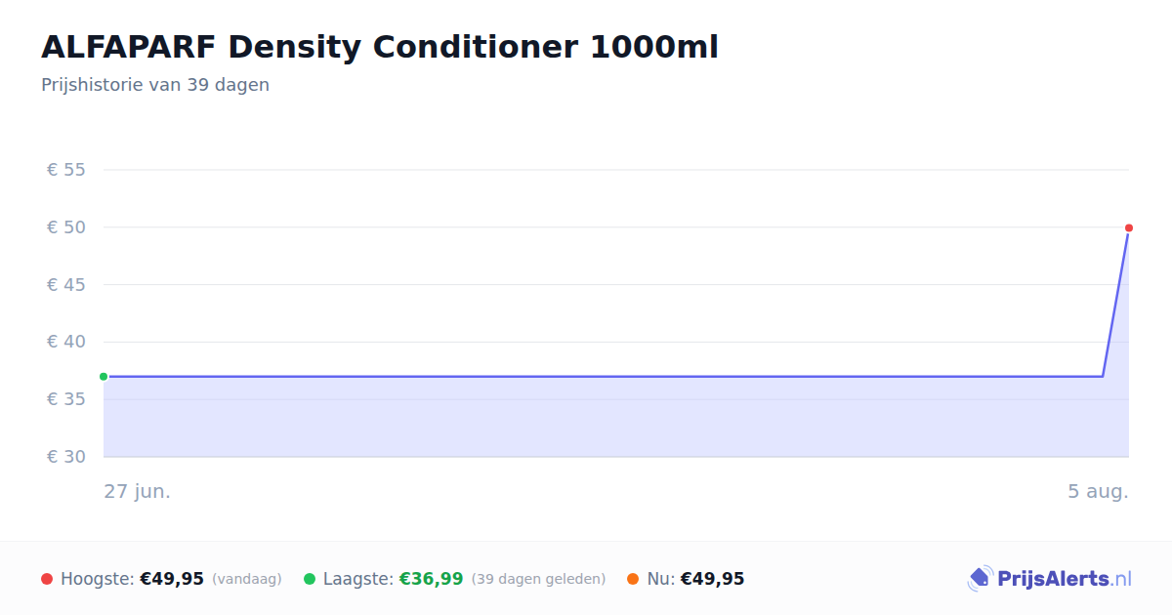The image size is (1172, 615).
Task: Click the PrijsAlerts price tag logo icon
Action: pos(980,579)
